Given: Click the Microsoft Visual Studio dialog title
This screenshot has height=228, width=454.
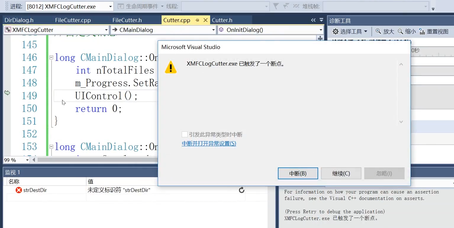Looking at the screenshot, I should point(191,47).
